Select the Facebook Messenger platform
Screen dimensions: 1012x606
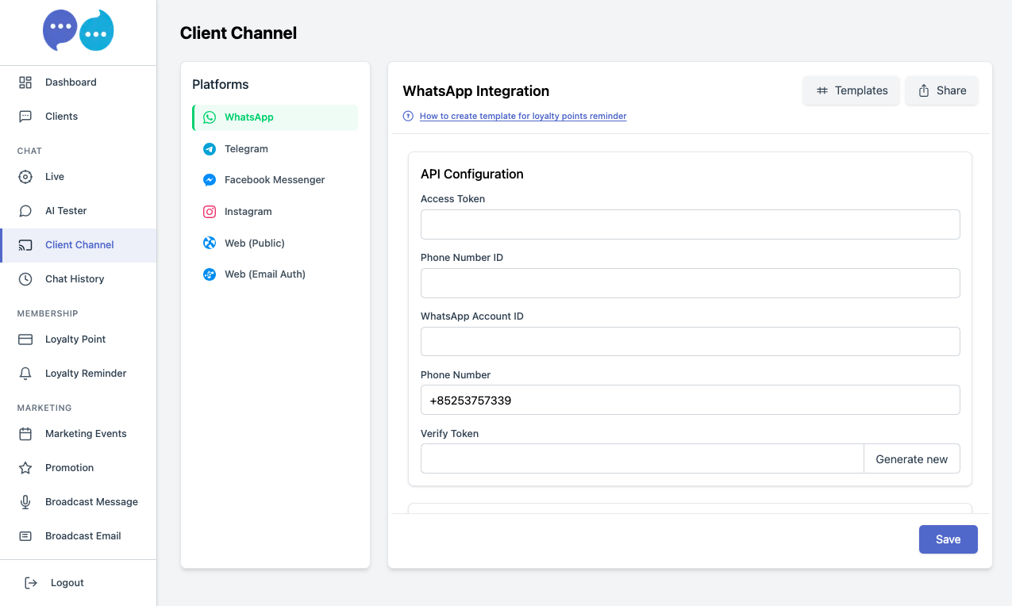coord(275,180)
